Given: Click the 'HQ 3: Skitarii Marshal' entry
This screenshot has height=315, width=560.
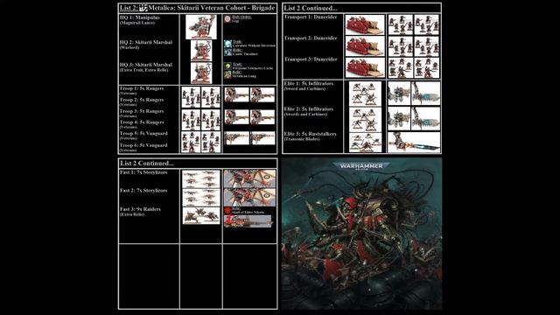Looking at the screenshot, I should 146,65.
